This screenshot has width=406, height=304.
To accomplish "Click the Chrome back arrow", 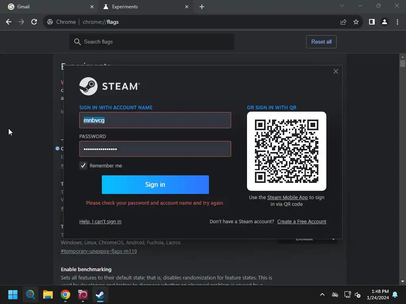I will point(9,22).
